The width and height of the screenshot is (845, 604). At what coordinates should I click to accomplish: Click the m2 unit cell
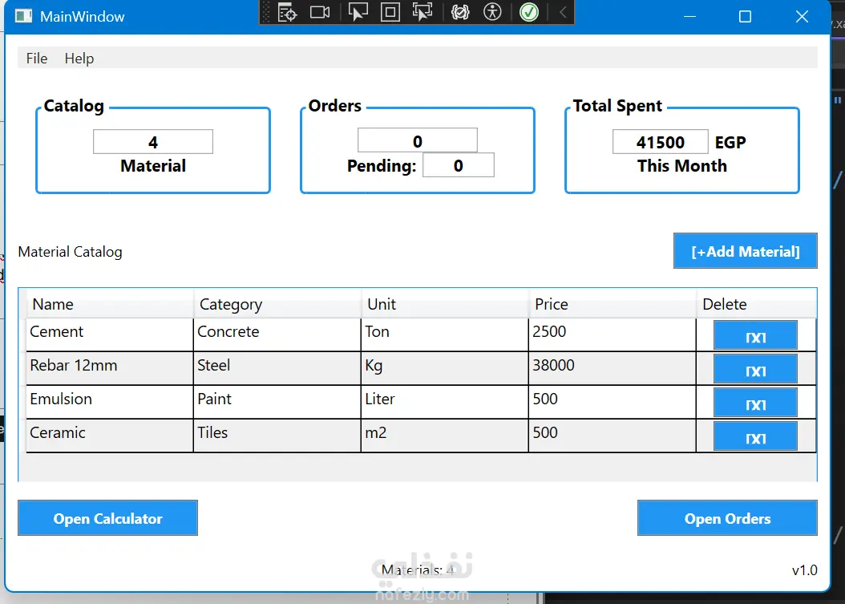pos(445,436)
